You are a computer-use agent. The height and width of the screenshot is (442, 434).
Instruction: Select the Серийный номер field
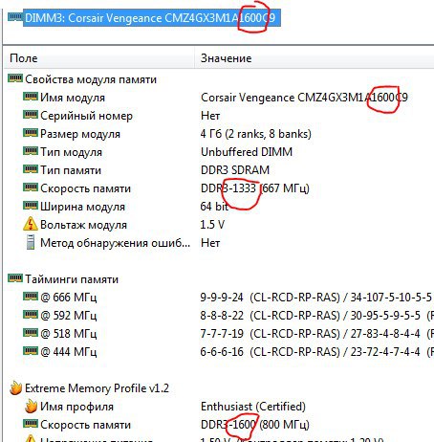[x=86, y=116]
